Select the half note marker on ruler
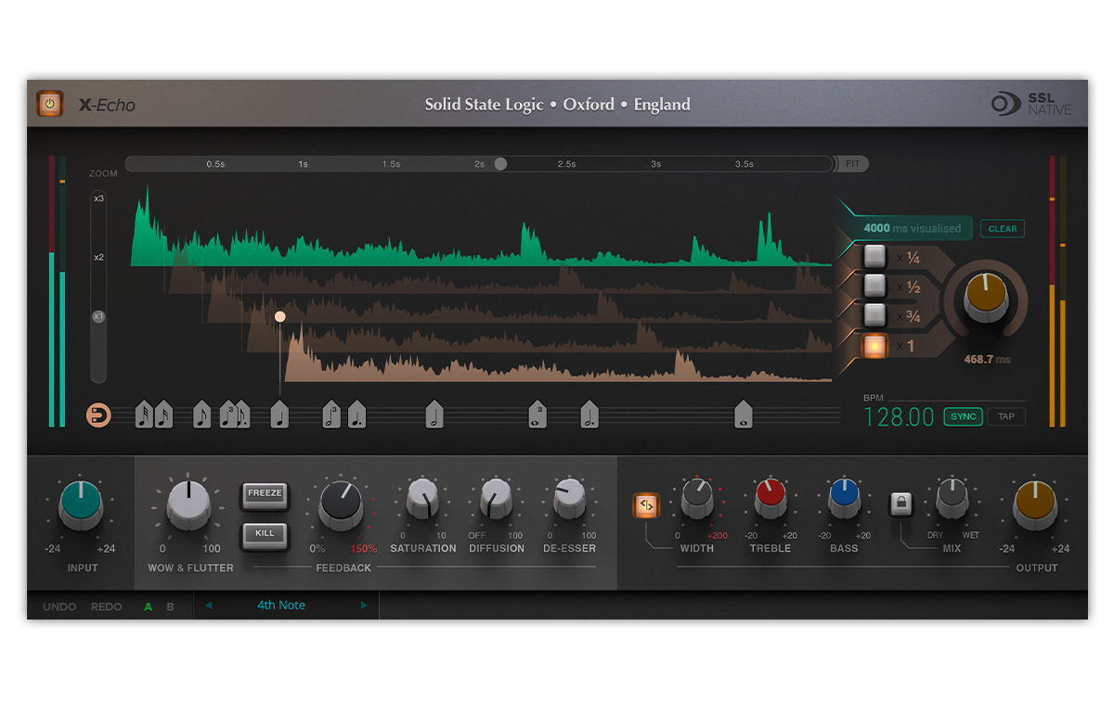 (434, 415)
